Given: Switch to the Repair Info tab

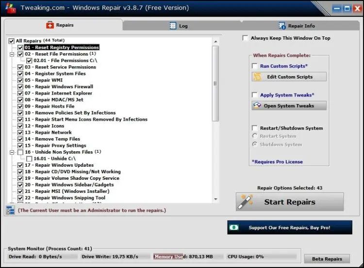Looking at the screenshot, I should (300, 26).
